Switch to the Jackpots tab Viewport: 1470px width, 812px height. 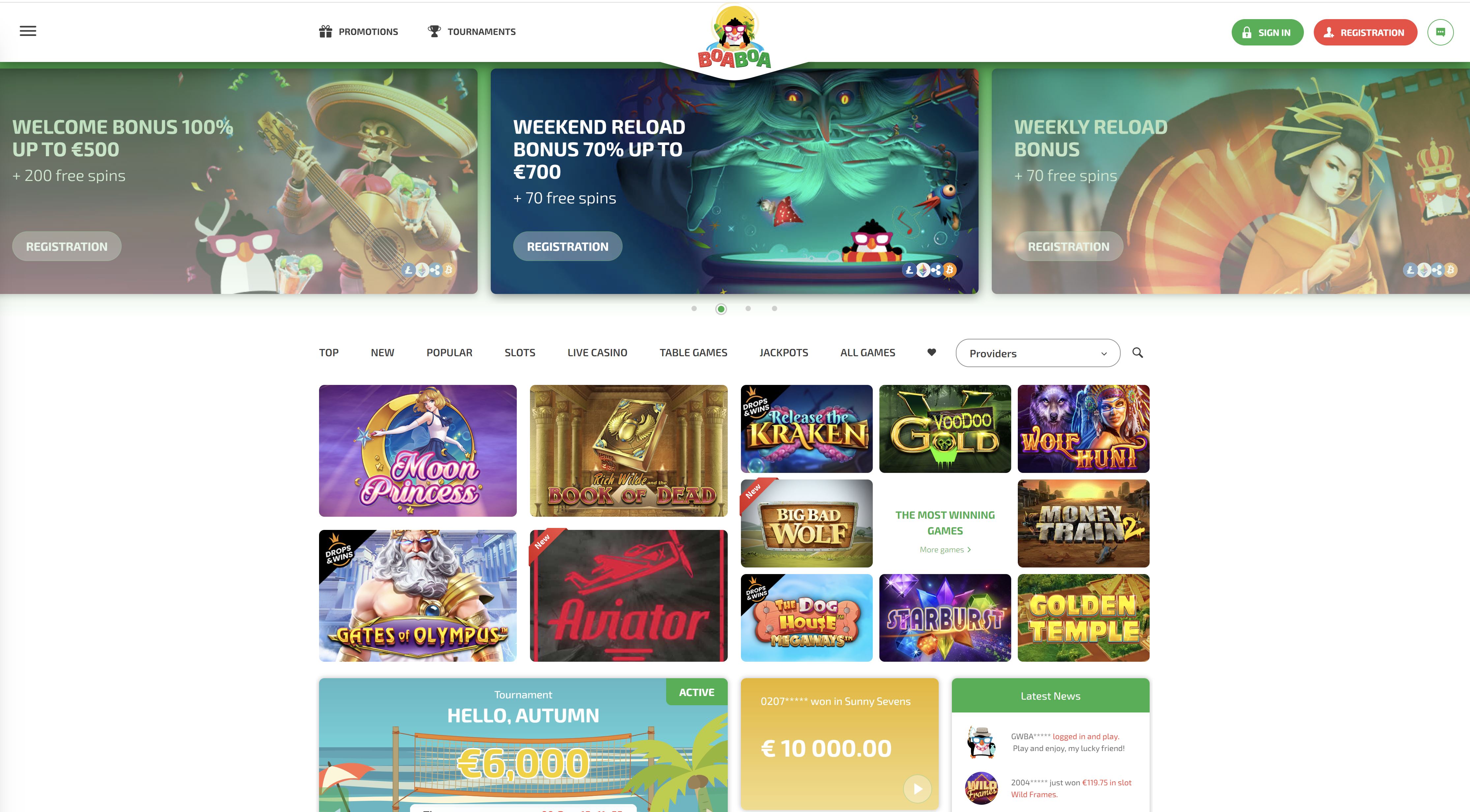pos(783,353)
